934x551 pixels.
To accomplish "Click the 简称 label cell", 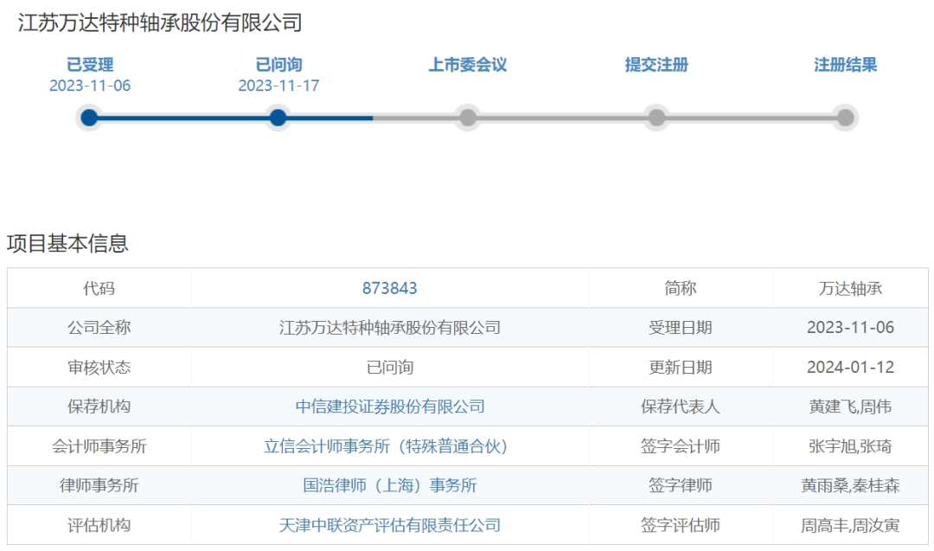I will click(681, 288).
